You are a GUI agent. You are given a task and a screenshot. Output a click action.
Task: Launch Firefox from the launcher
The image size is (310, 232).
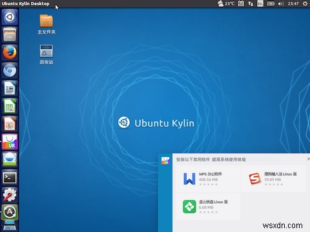point(10,53)
